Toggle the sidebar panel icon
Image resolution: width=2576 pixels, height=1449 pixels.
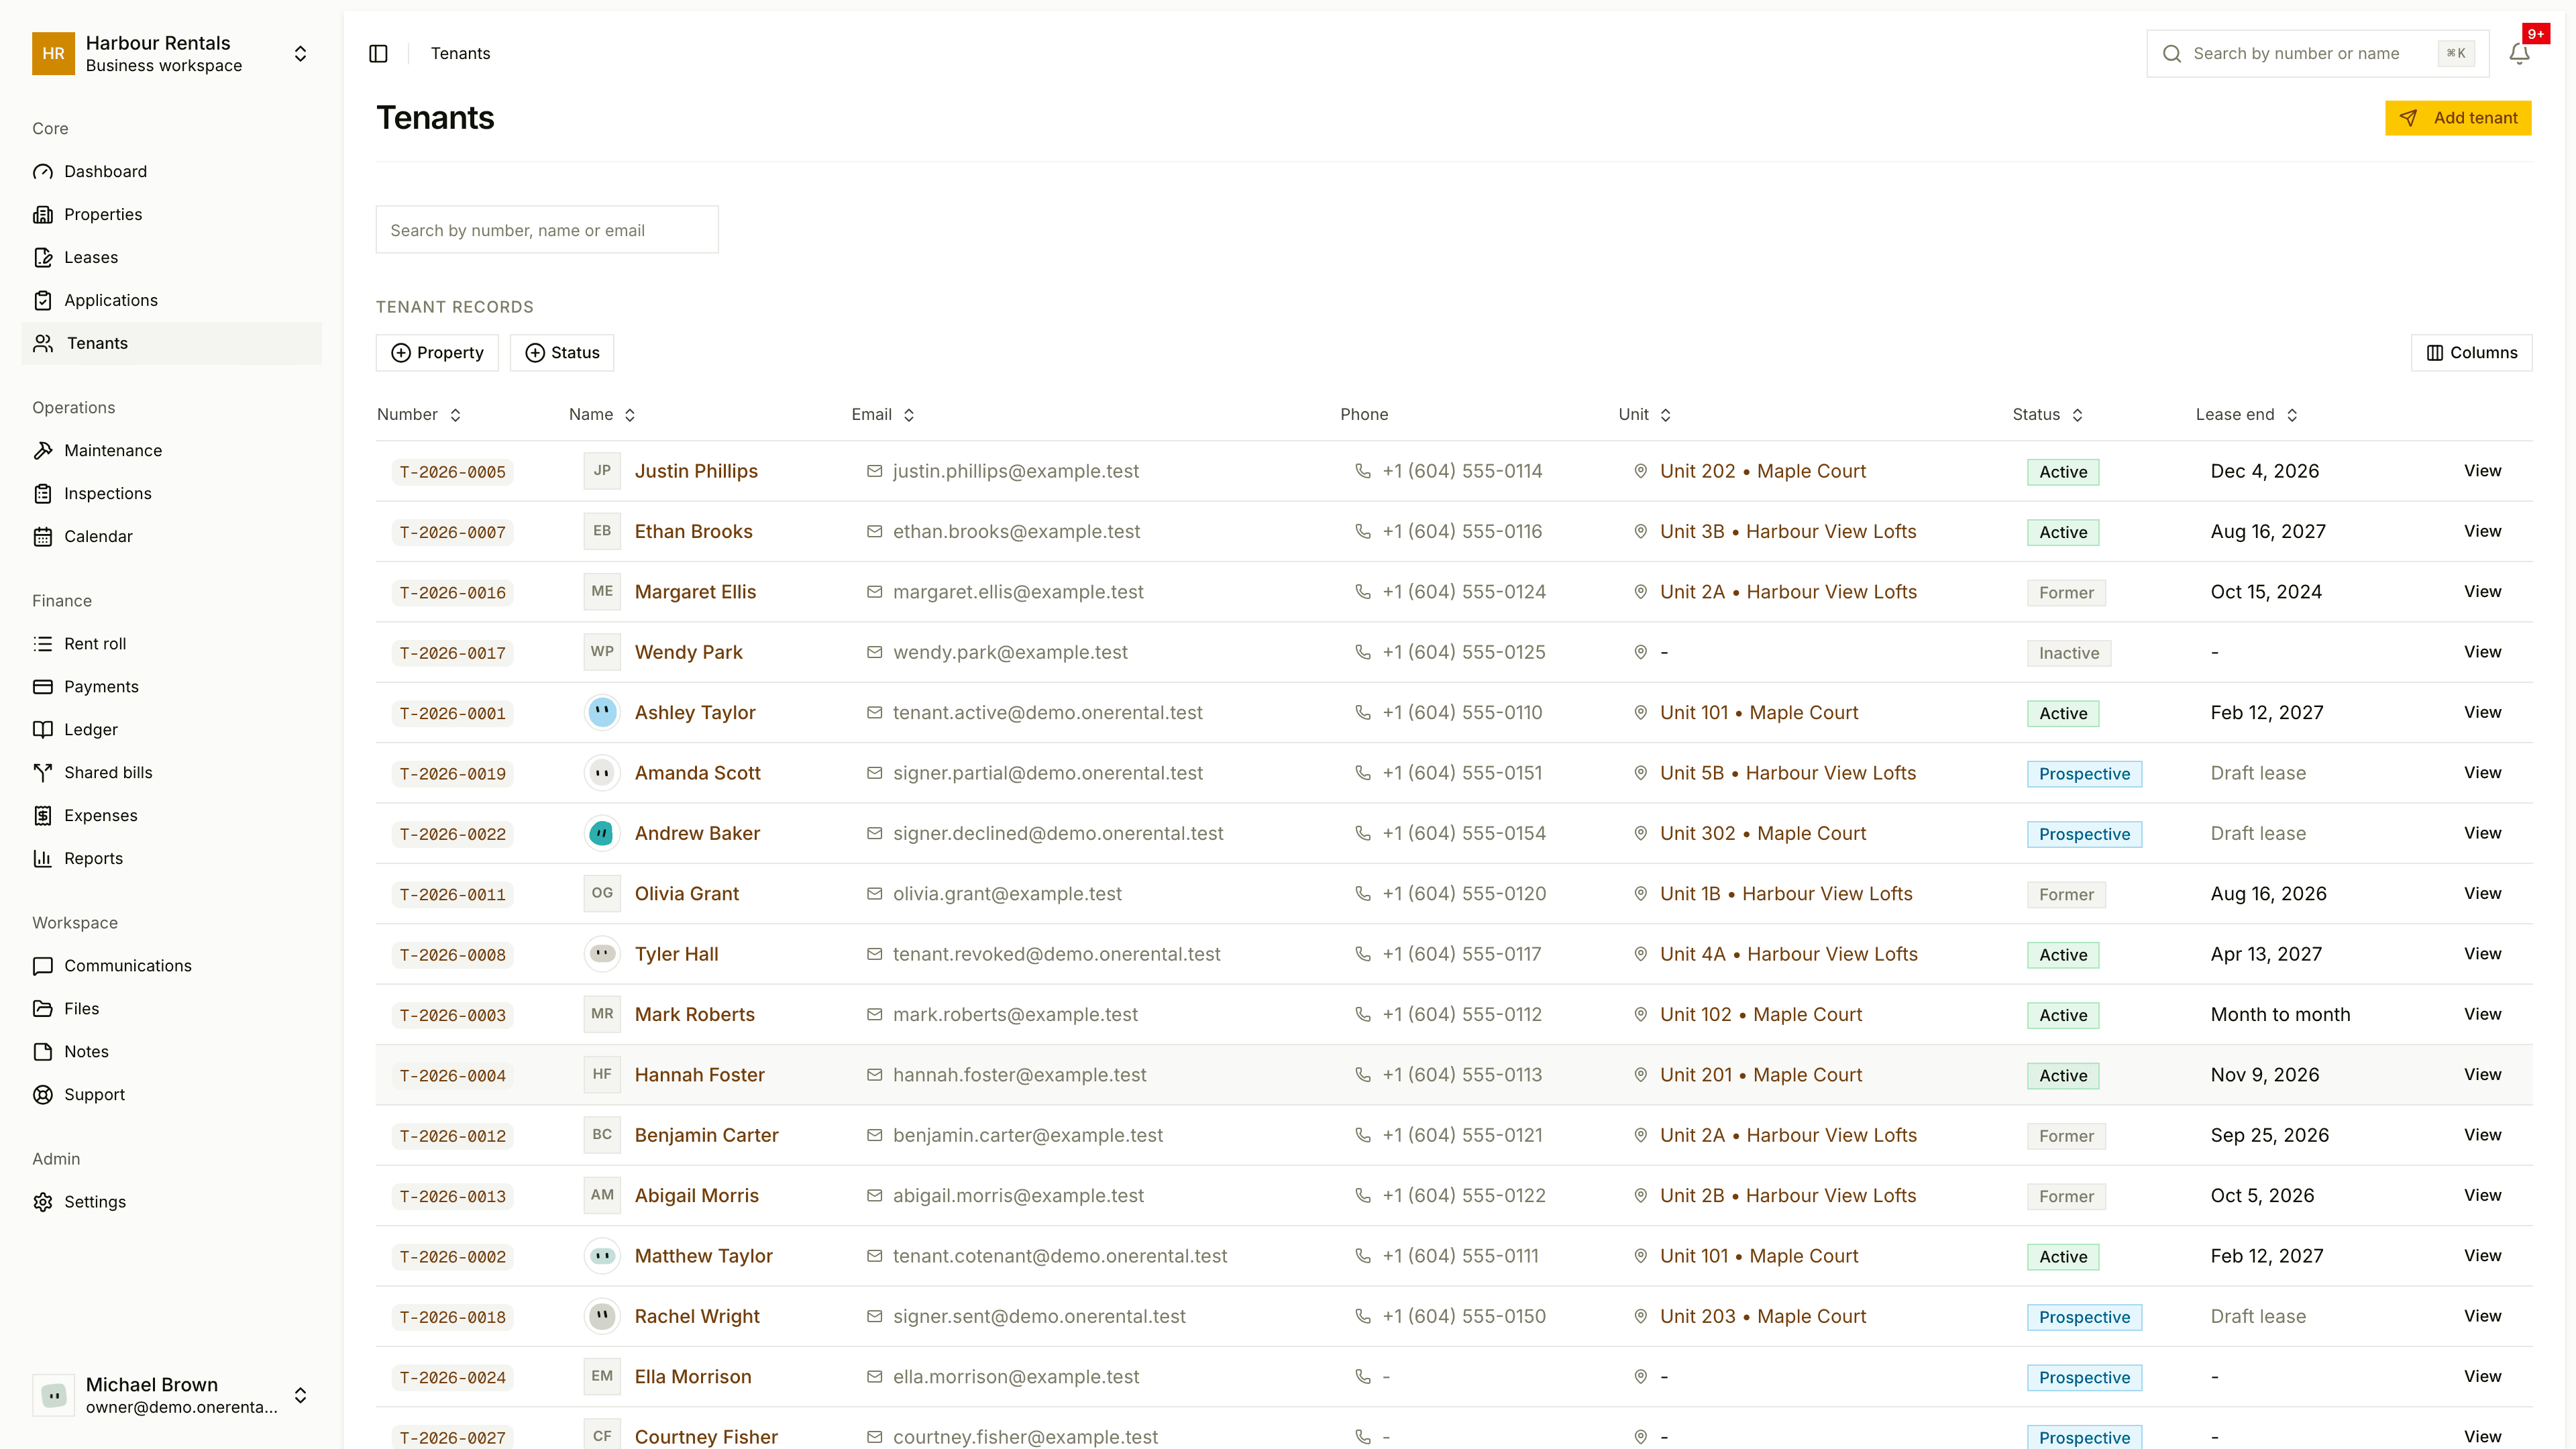point(378,54)
